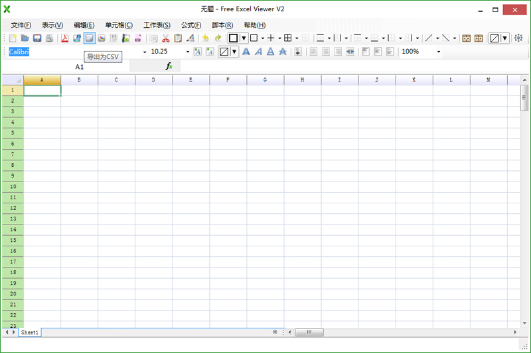Viewport: 531px width, 353px height.
Task: Toggle bold text formatting
Action: [x=246, y=52]
